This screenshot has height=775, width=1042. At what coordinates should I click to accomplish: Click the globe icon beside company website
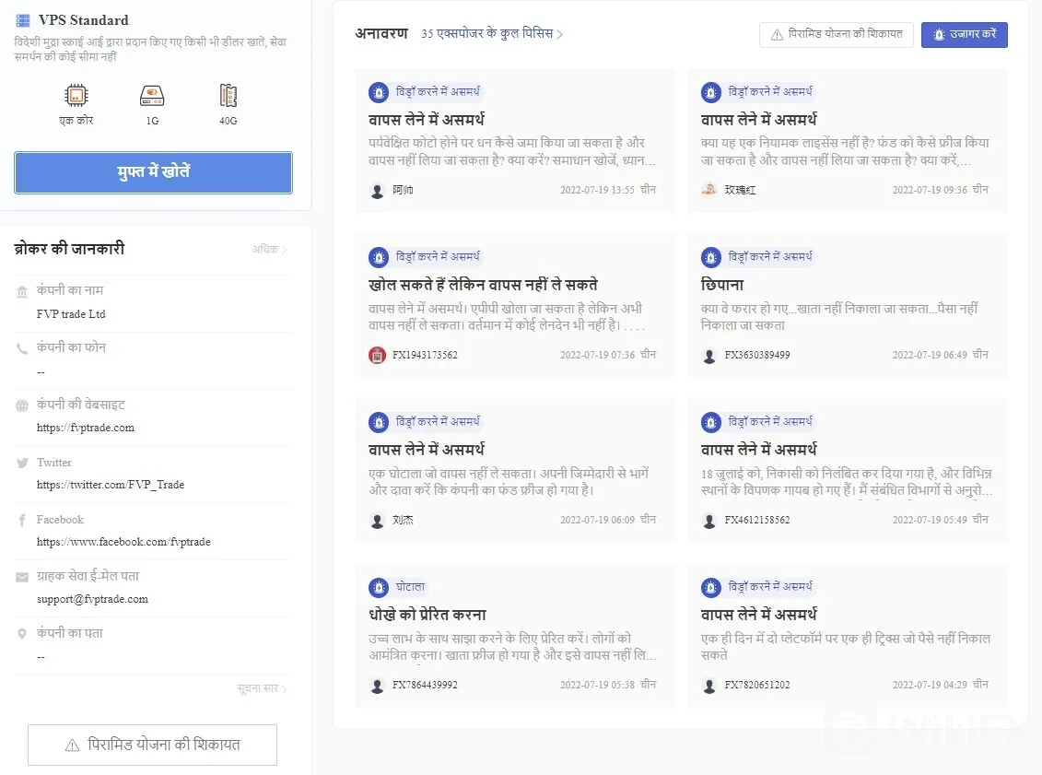pyautogui.click(x=22, y=405)
